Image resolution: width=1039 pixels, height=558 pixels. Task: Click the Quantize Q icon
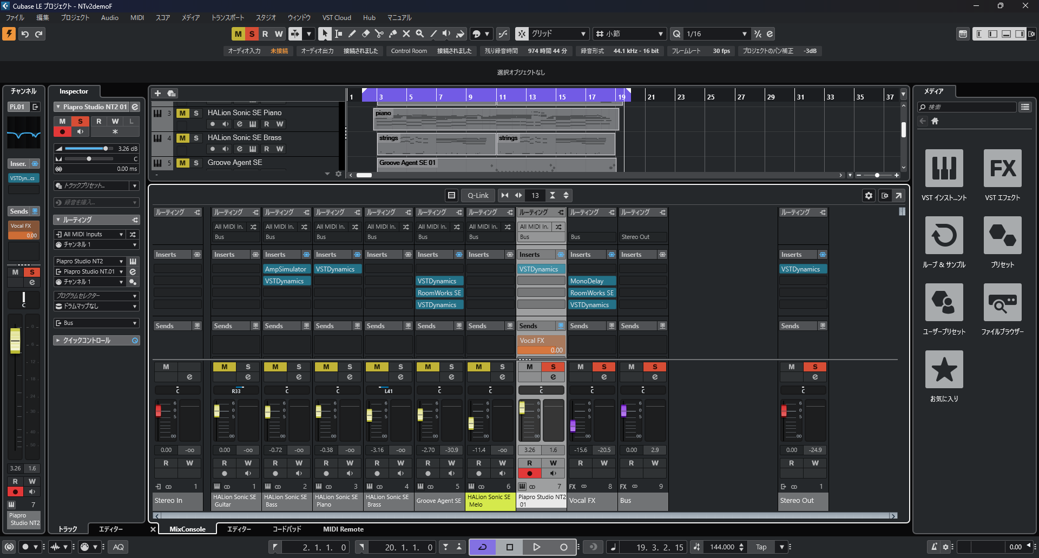pyautogui.click(x=676, y=34)
